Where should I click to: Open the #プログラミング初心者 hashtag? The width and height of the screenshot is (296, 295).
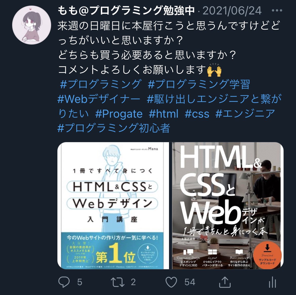[114, 128]
